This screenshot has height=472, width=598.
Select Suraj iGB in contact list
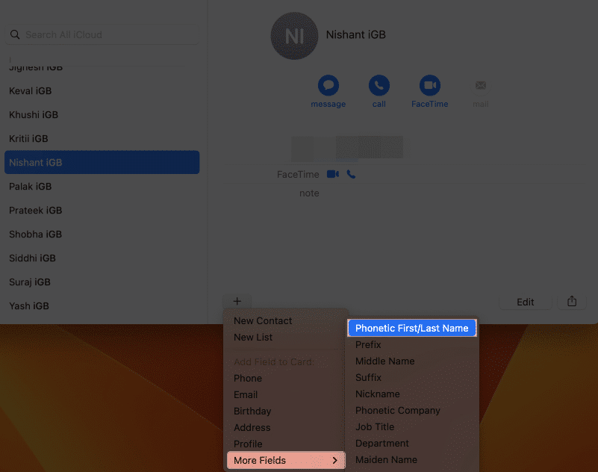102,282
